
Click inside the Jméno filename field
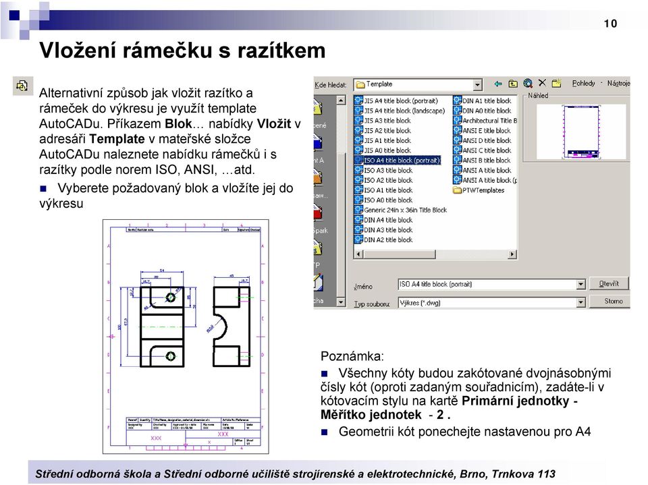pyautogui.click(x=487, y=284)
